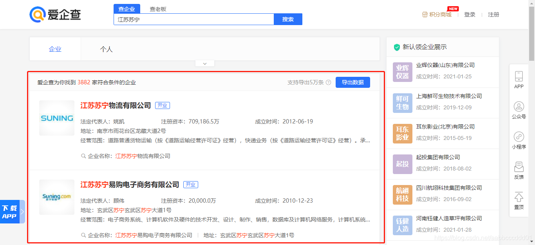This screenshot has width=535, height=245.
Task: Click registered capital 20,000.0万
Action: click(202, 201)
